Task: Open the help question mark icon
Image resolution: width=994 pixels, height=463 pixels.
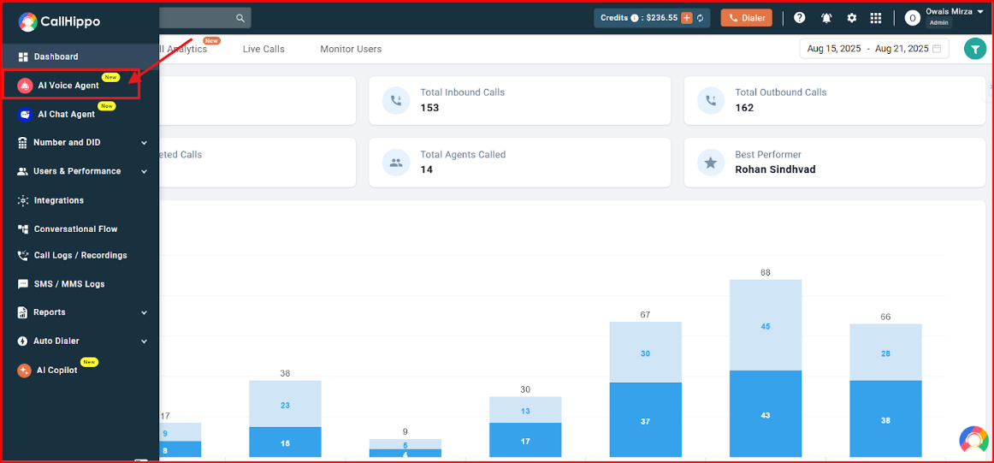Action: (800, 18)
